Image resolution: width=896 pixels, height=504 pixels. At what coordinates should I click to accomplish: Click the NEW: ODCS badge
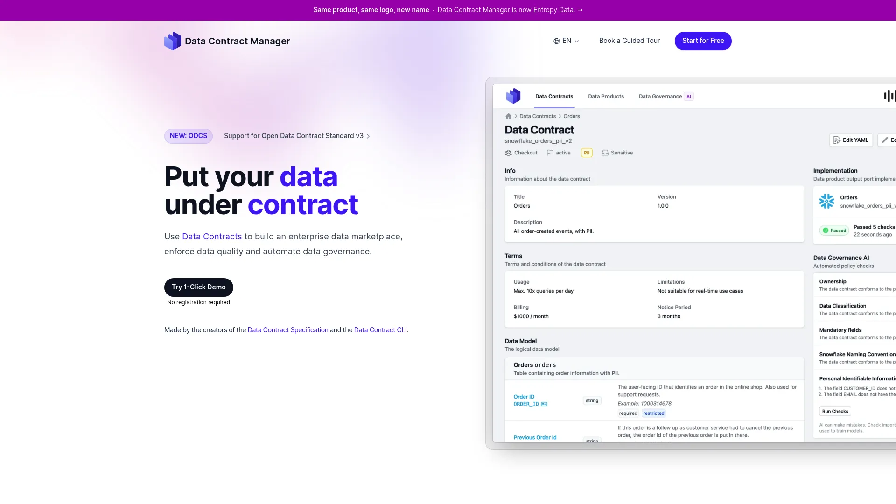[189, 136]
